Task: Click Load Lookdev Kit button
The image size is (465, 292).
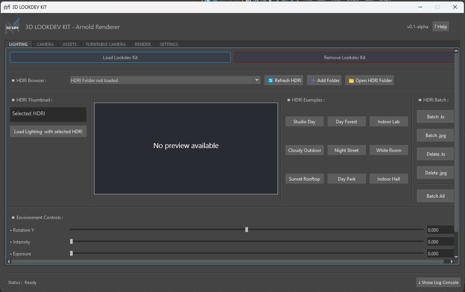Action: [120, 57]
